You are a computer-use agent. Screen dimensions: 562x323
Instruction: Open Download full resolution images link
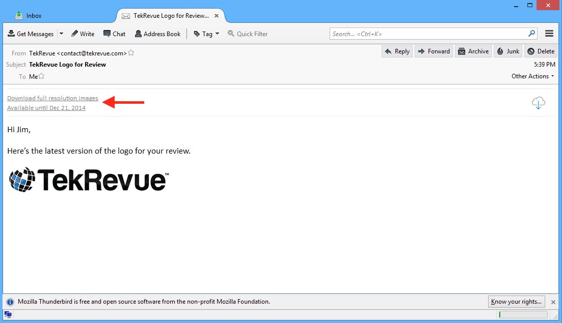click(52, 98)
